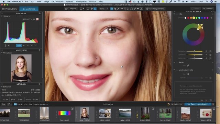Select the yellow HSL channel swatch
220x124 pixels.
[x=194, y=18]
